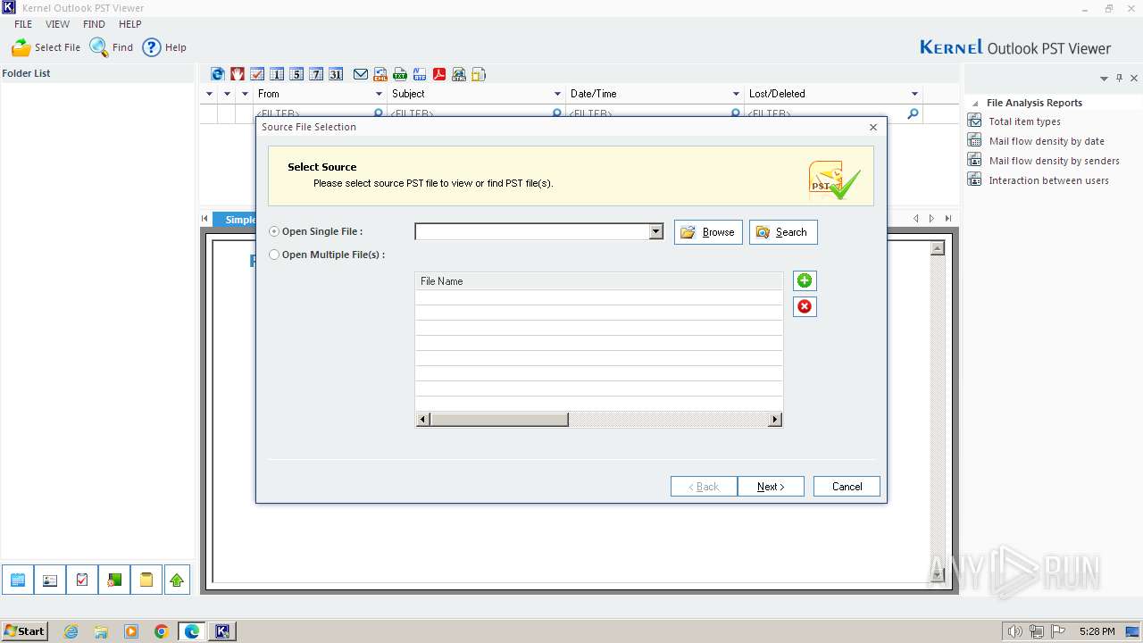Click the Next button

(x=771, y=487)
